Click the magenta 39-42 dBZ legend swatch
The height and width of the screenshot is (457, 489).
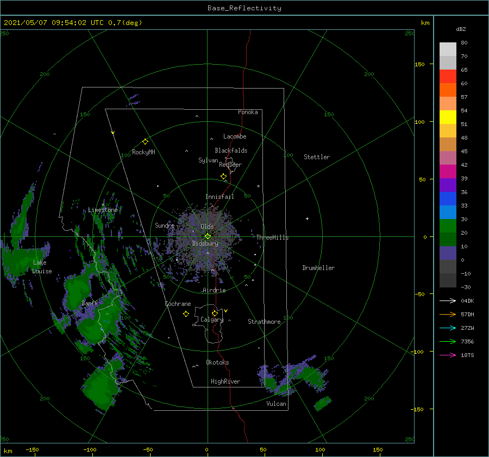coord(448,172)
